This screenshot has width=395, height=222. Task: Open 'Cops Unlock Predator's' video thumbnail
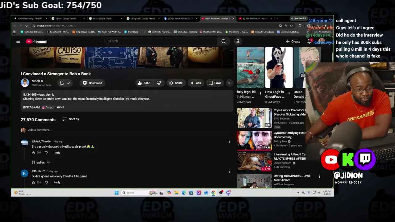coord(254,118)
